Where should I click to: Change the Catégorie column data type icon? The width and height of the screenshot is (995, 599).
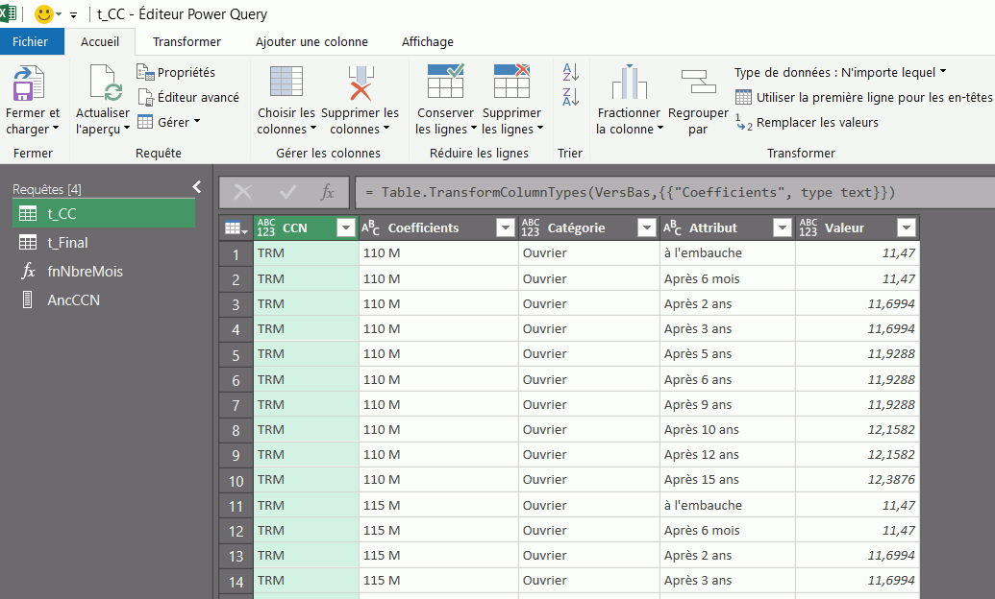click(x=530, y=228)
